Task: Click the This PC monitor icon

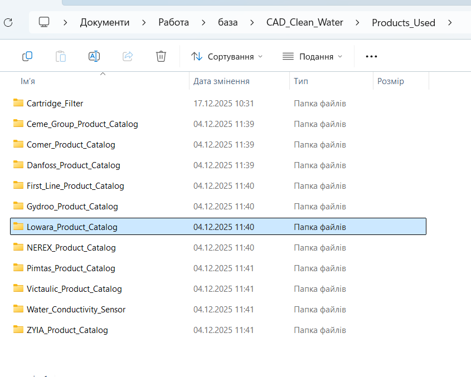Action: 44,22
